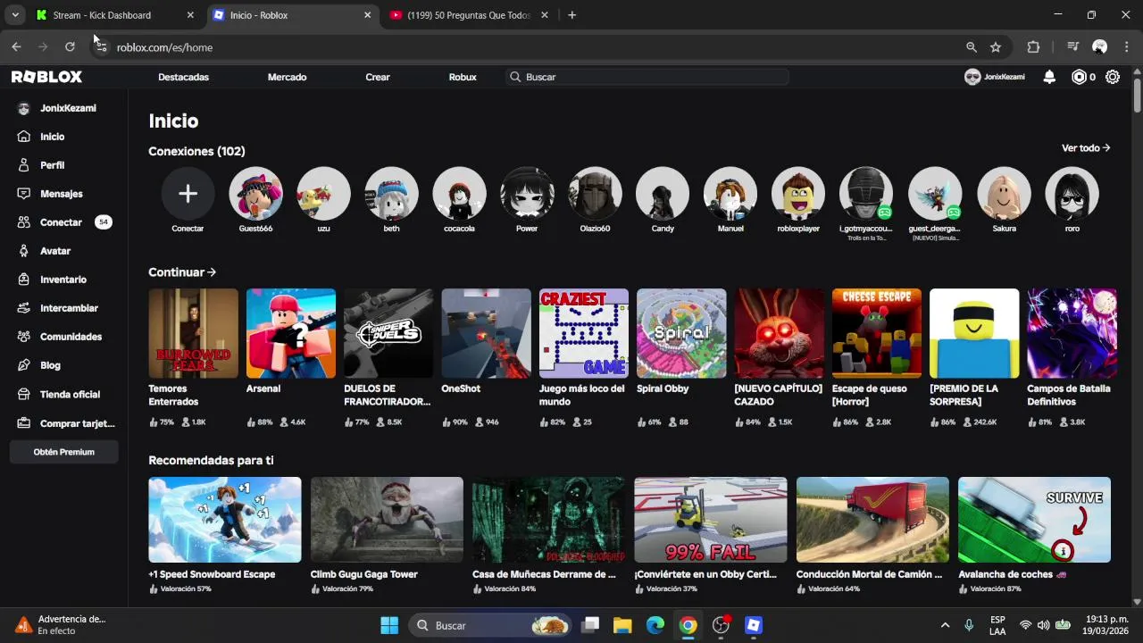This screenshot has width=1143, height=643.
Task: Open the browser extensions puzzle icon
Action: pyautogui.click(x=1033, y=47)
